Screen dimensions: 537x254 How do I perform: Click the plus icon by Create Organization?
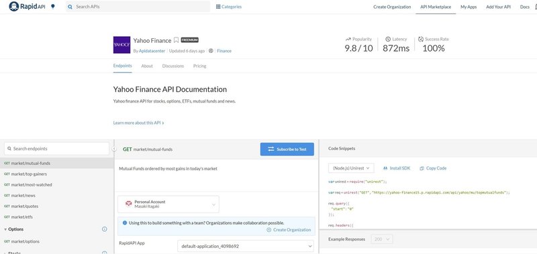[269, 230]
